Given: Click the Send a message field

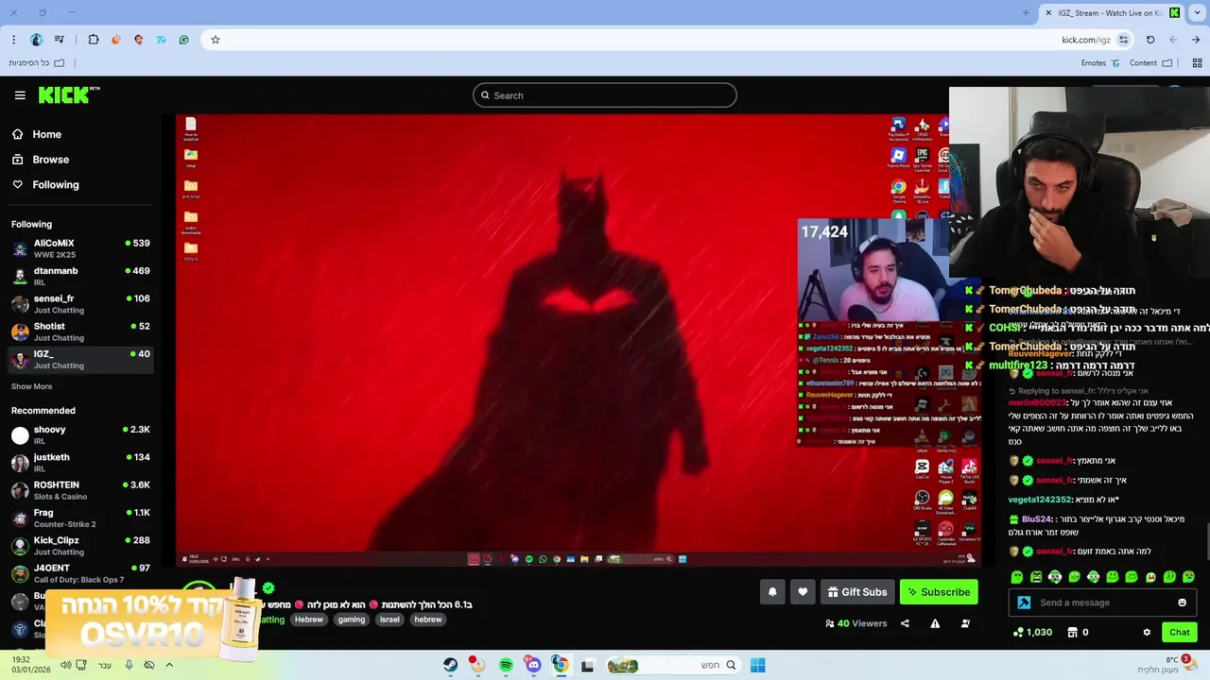Looking at the screenshot, I should (1103, 603).
